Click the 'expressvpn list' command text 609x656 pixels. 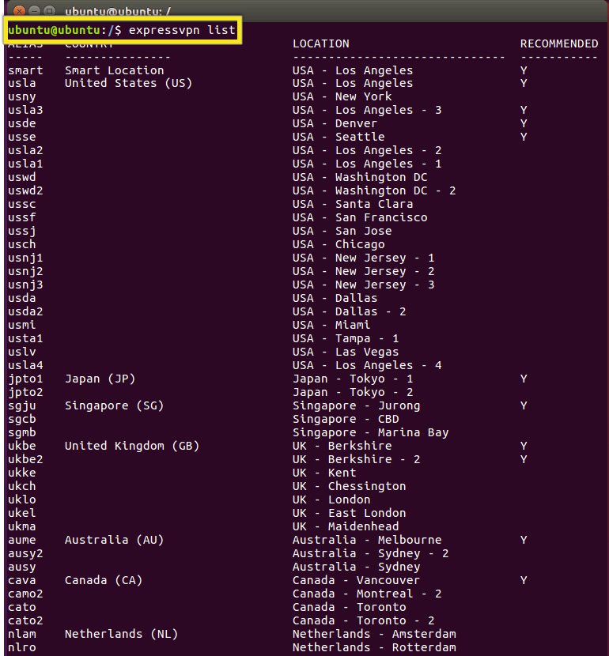182,30
